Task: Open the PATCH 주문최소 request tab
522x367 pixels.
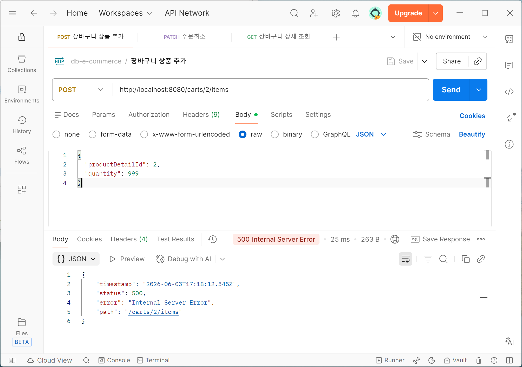Action: pos(185,37)
